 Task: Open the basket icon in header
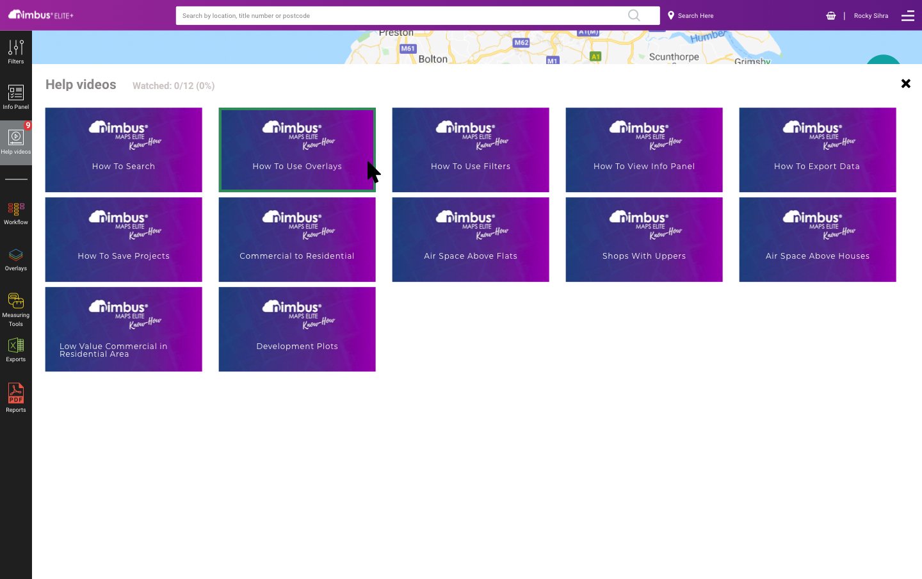point(831,15)
